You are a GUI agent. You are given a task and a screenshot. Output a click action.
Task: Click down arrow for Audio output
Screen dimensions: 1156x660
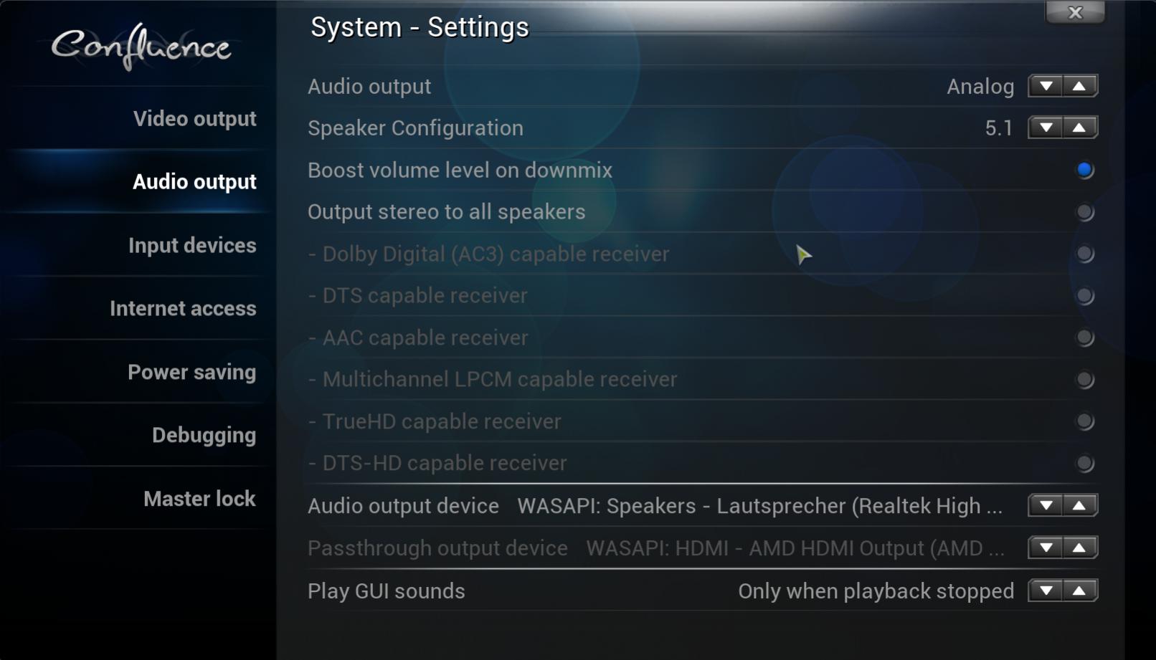point(1046,86)
